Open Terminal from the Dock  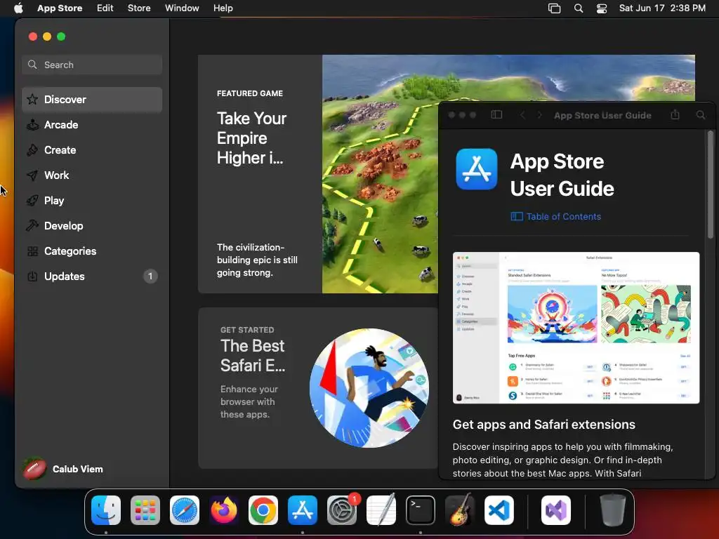[421, 510]
